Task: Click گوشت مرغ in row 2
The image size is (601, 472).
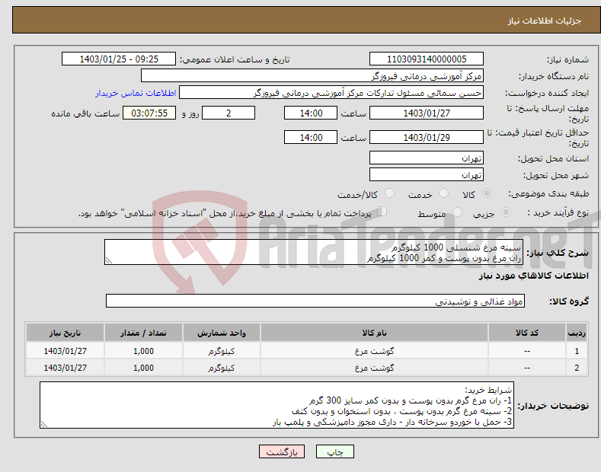Action: 374,368
